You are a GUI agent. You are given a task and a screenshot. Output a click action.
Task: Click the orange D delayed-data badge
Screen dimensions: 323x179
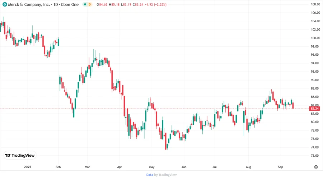[90, 4]
